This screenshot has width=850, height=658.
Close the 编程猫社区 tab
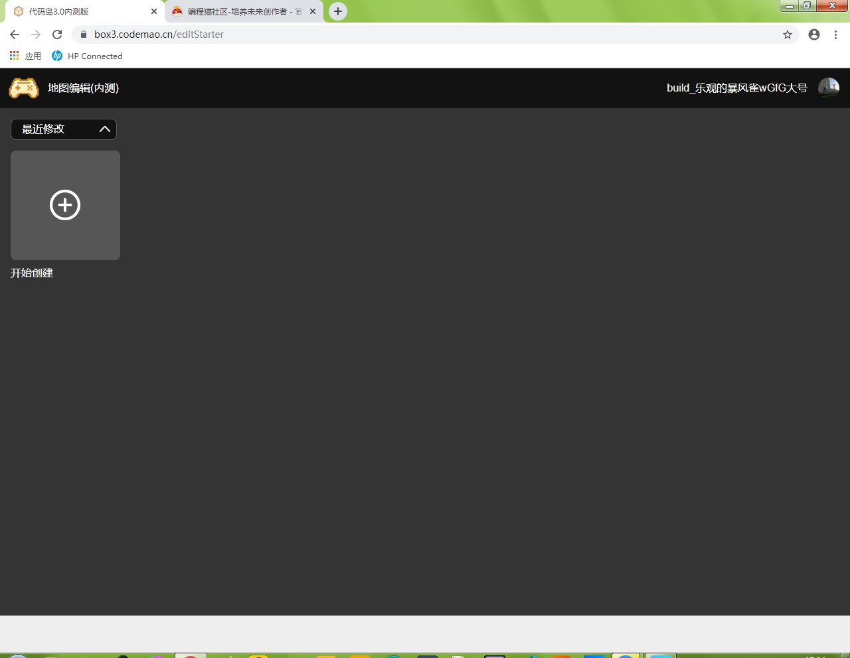(x=313, y=11)
